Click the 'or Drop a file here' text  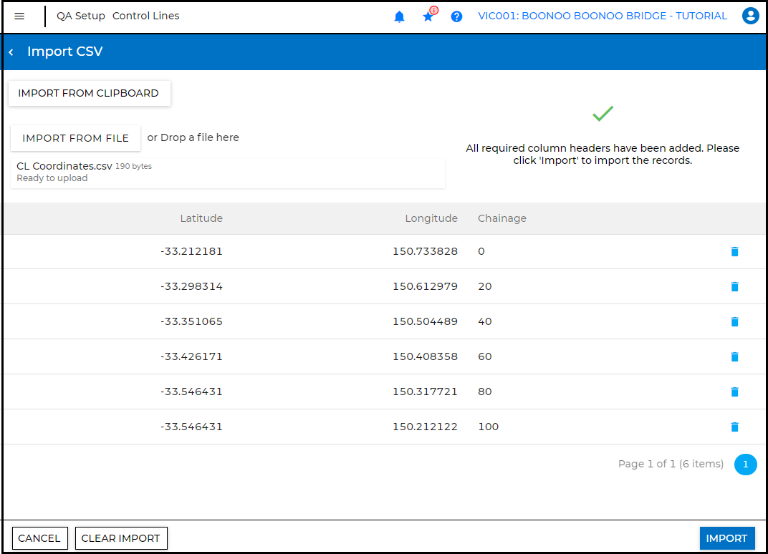[193, 138]
